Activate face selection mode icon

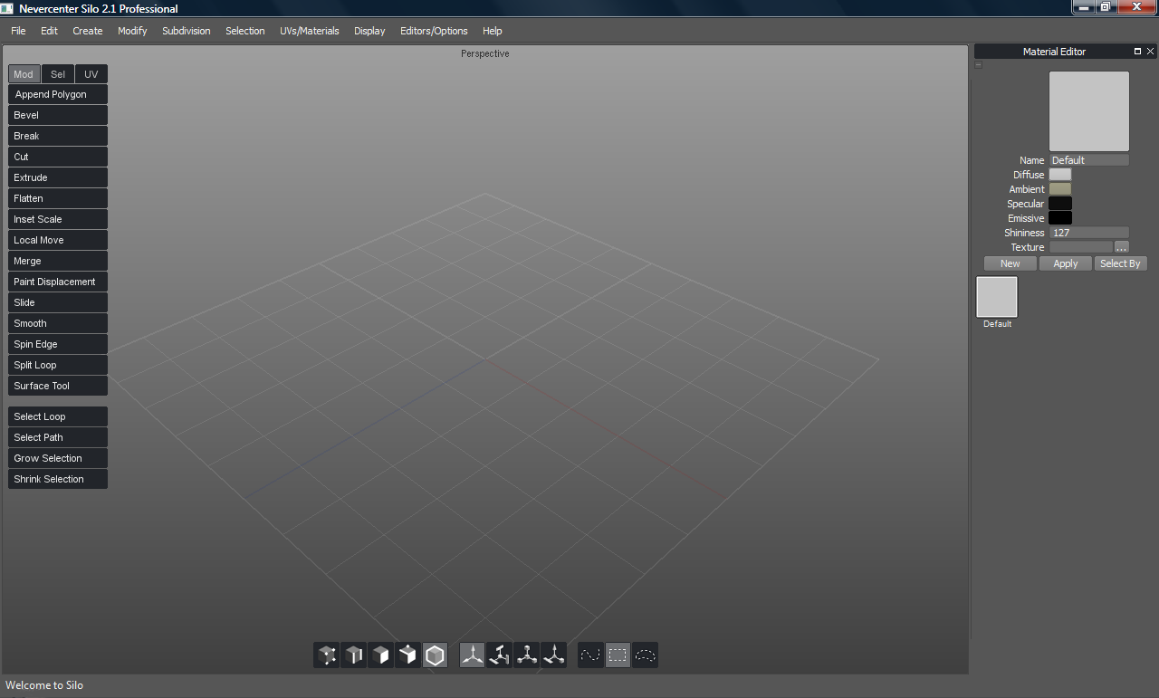point(381,655)
